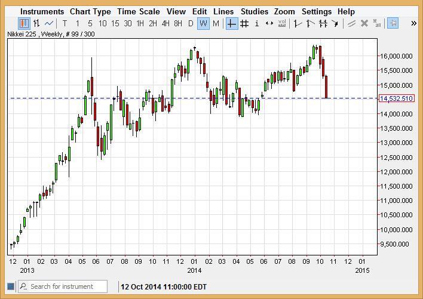This screenshot has width=423, height=299.
Task: Click the blue square in status bar
Action: click(10, 286)
